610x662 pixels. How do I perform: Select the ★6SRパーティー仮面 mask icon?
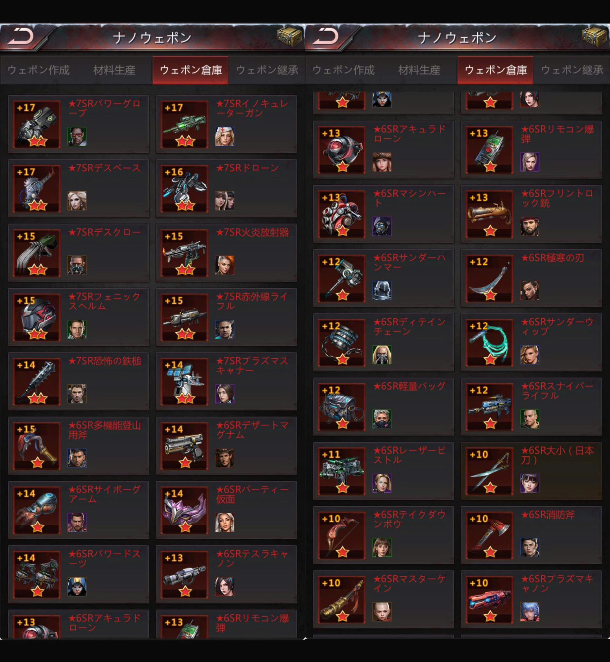[185, 510]
